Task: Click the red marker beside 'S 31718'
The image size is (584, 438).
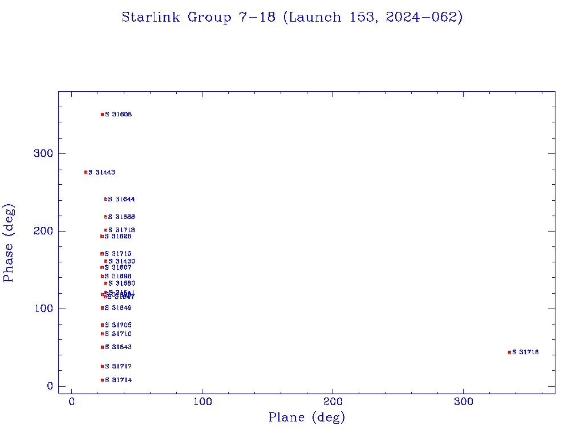Action: click(x=509, y=352)
